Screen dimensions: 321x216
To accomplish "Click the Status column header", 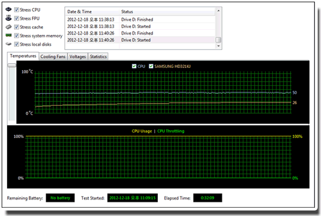I will click(x=167, y=12).
